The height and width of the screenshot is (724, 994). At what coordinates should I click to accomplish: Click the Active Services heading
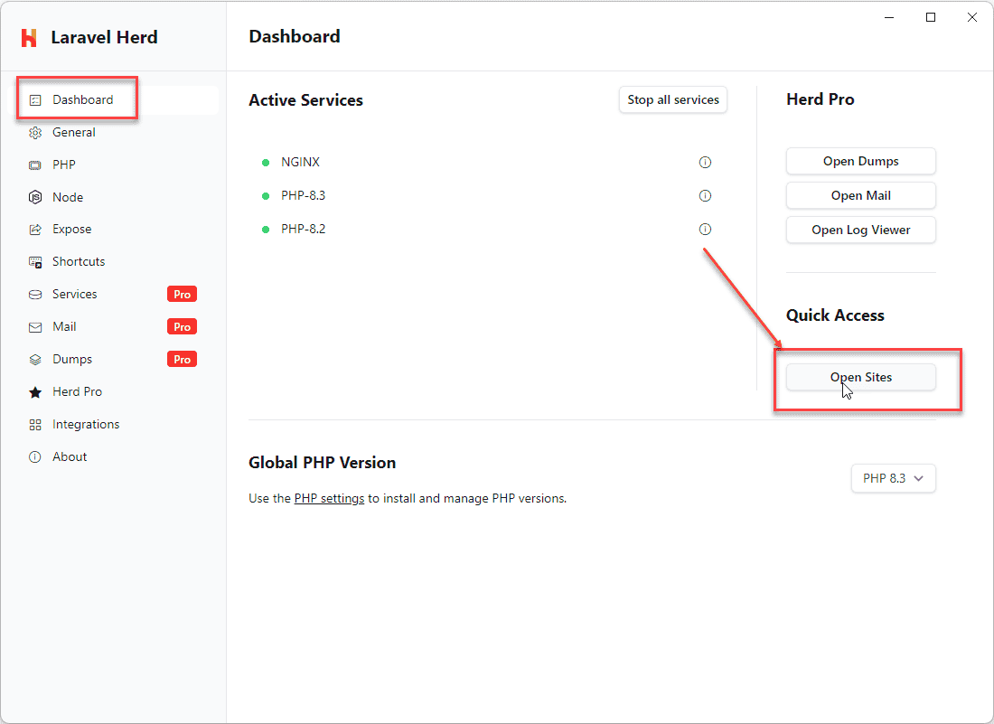[305, 100]
